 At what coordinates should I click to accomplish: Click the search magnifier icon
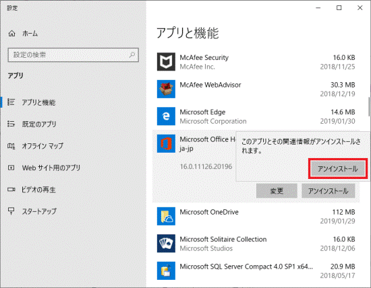click(x=132, y=55)
